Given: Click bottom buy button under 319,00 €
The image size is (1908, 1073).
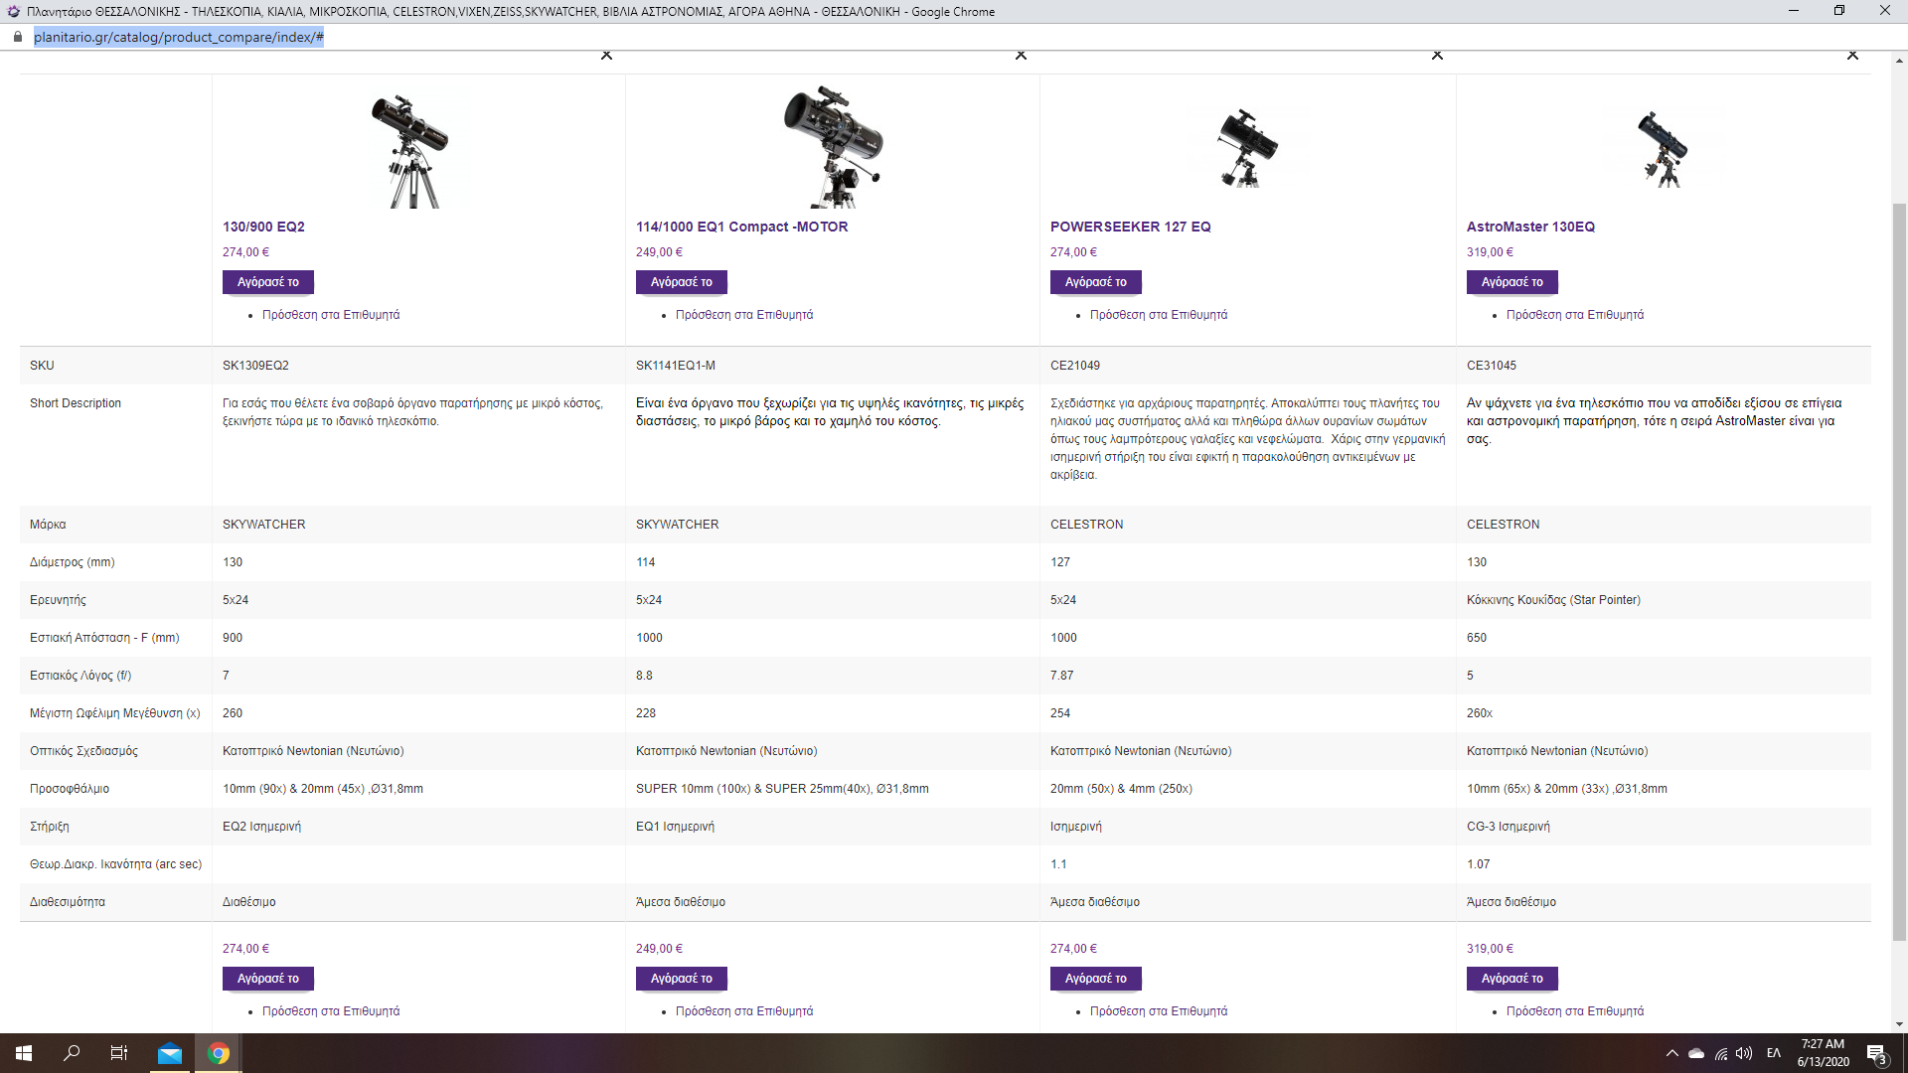Looking at the screenshot, I should [1511, 979].
